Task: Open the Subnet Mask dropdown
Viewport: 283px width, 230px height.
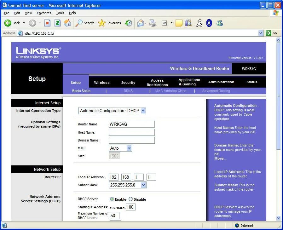Action: tap(128, 185)
